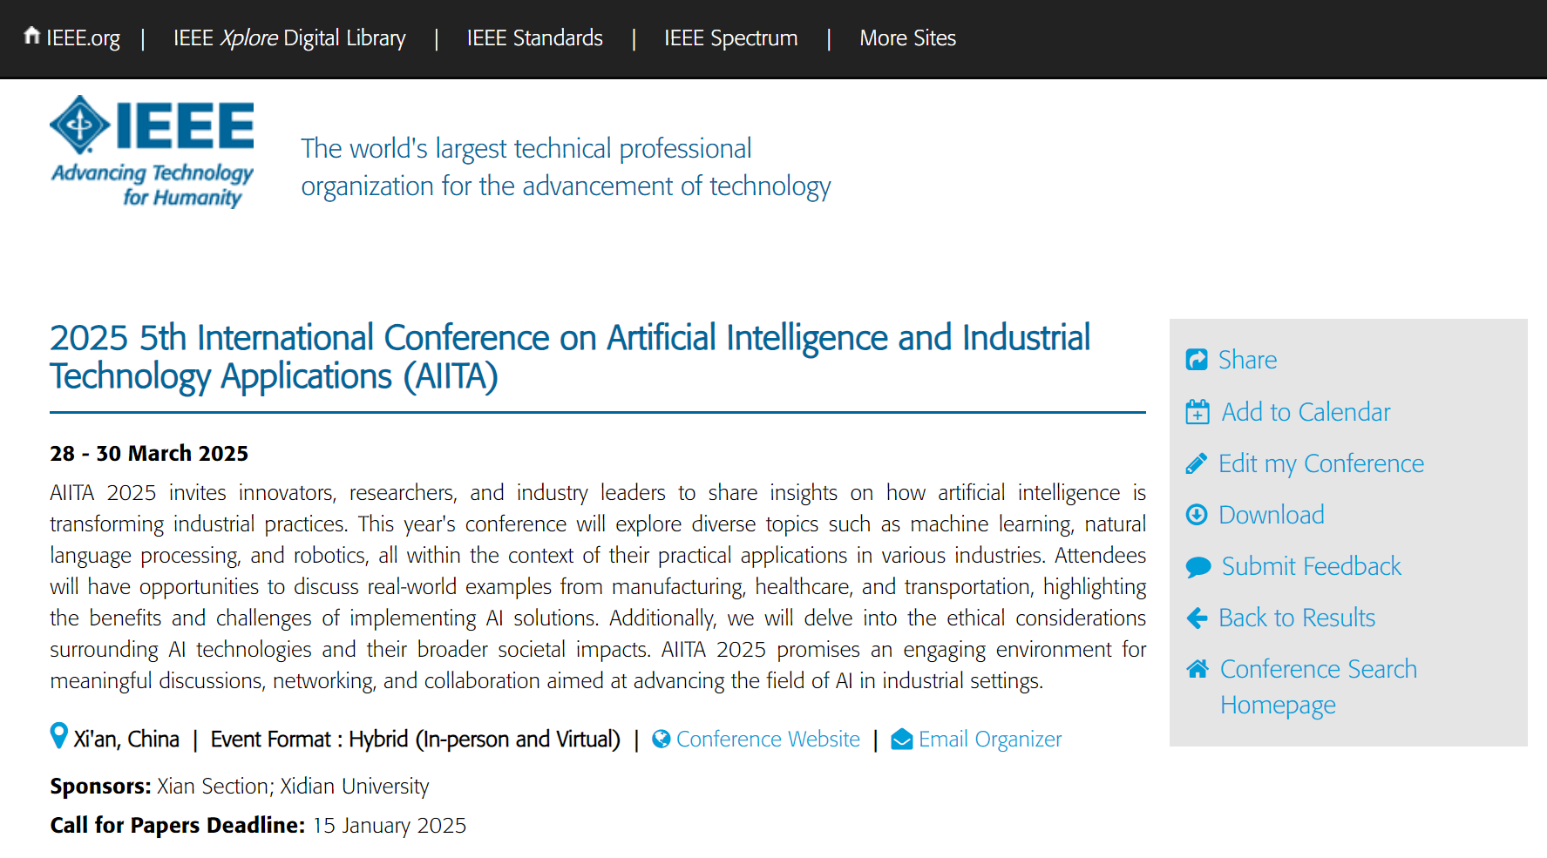
Task: Click the IEEE logo image
Action: pos(153,152)
